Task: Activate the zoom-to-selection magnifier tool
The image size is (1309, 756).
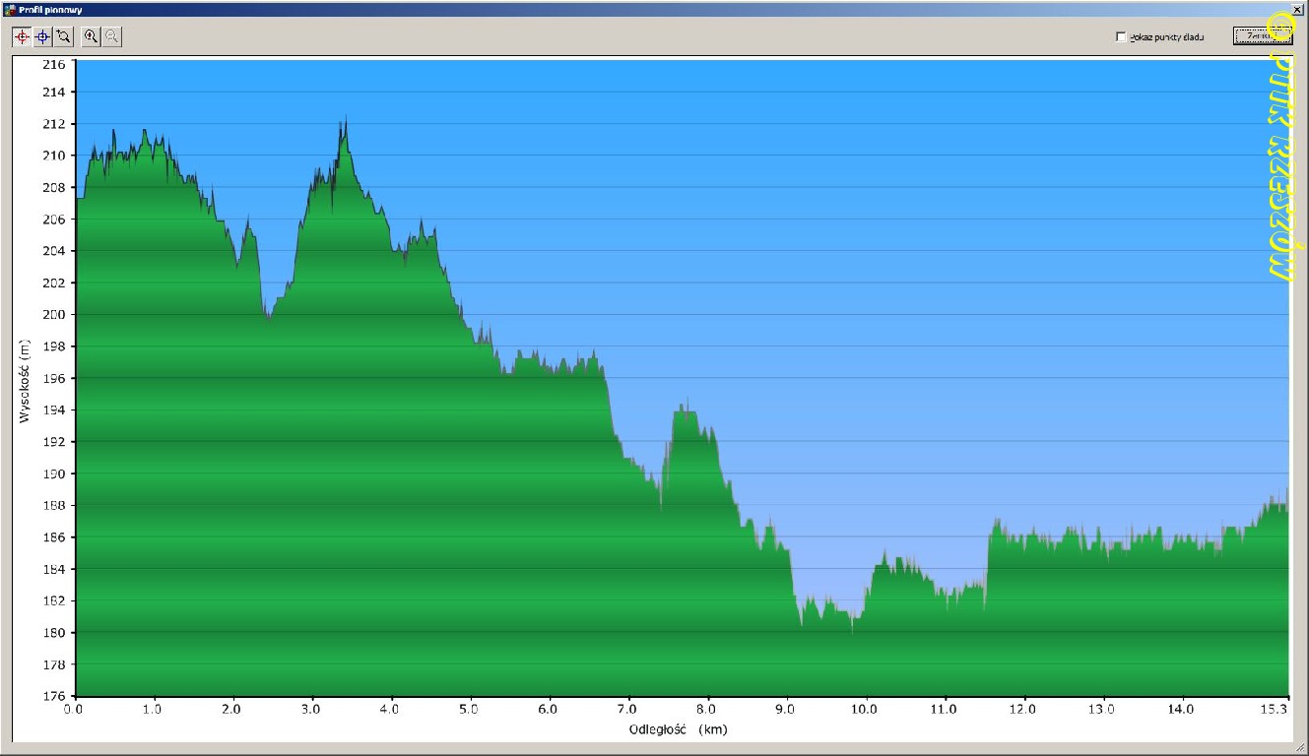Action: point(63,36)
